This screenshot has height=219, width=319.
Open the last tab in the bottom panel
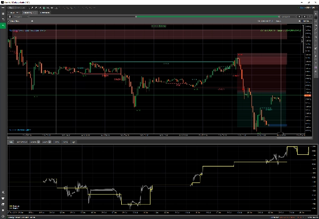[x=73, y=142]
